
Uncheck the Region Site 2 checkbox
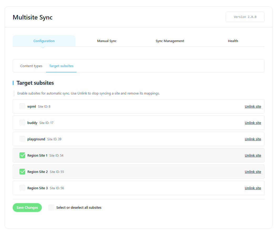(22, 172)
